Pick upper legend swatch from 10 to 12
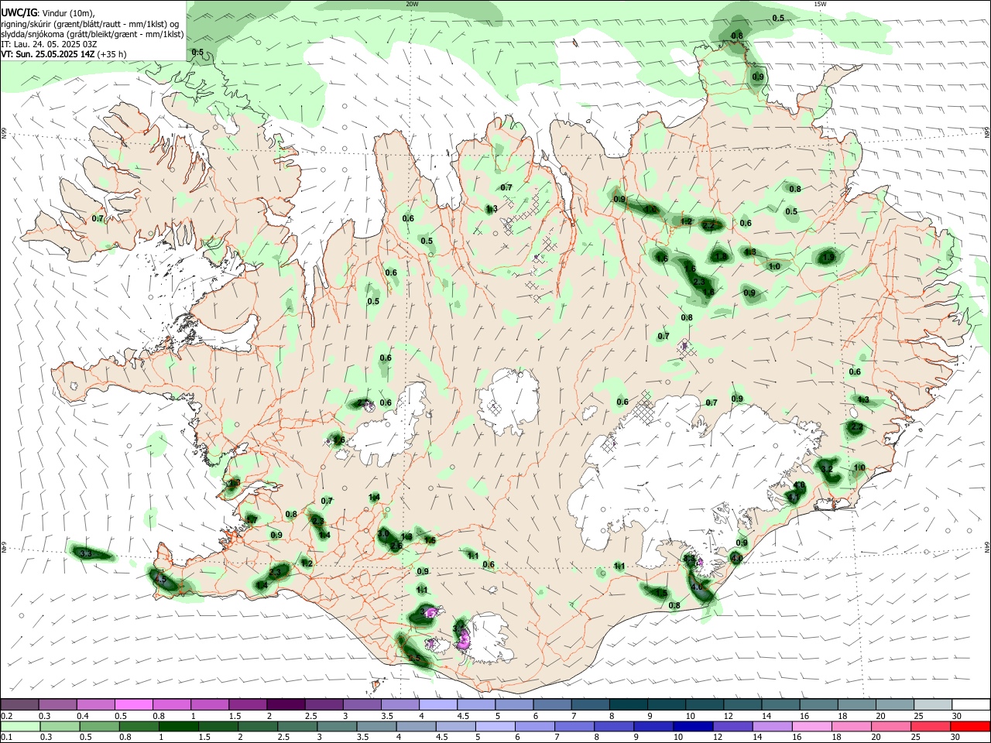This screenshot has height=743, width=991. (x=705, y=705)
